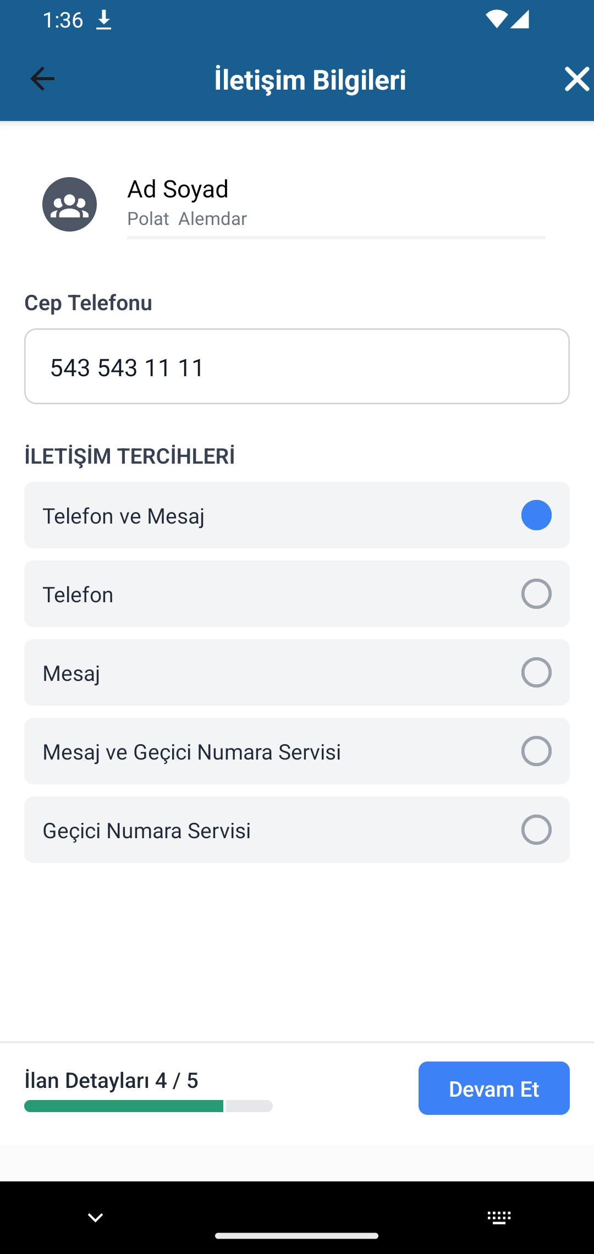Tap the İletişim Bilgileri header title

tap(310, 80)
